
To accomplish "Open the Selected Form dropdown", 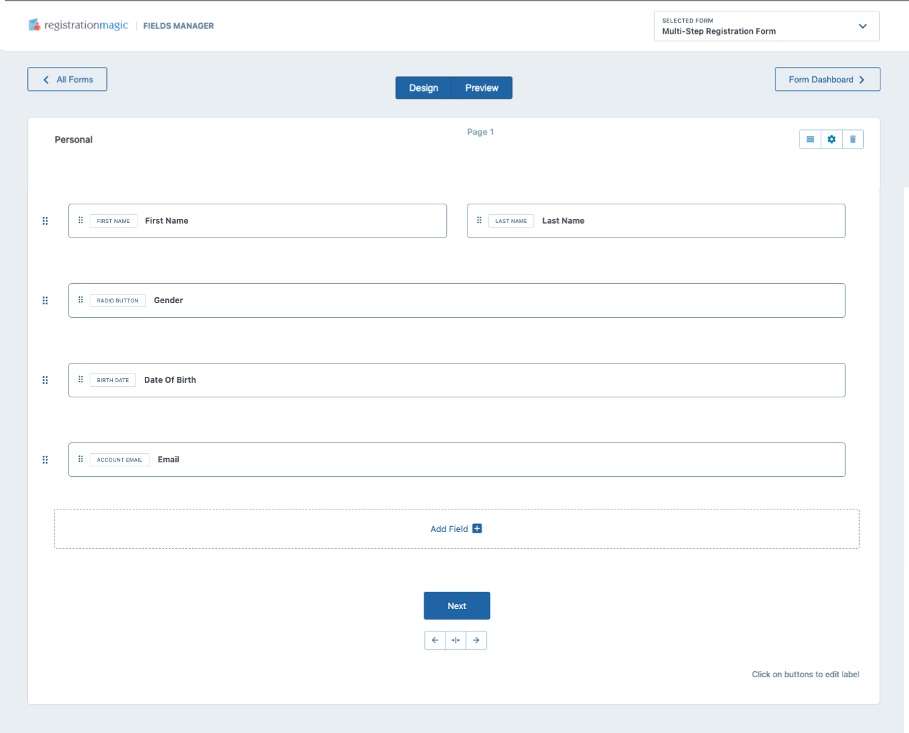I will point(863,26).
